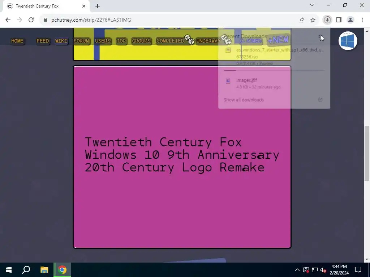Select the Twentieth Century Fox tab
Image resolution: width=370 pixels, height=277 pixels.
click(46, 6)
